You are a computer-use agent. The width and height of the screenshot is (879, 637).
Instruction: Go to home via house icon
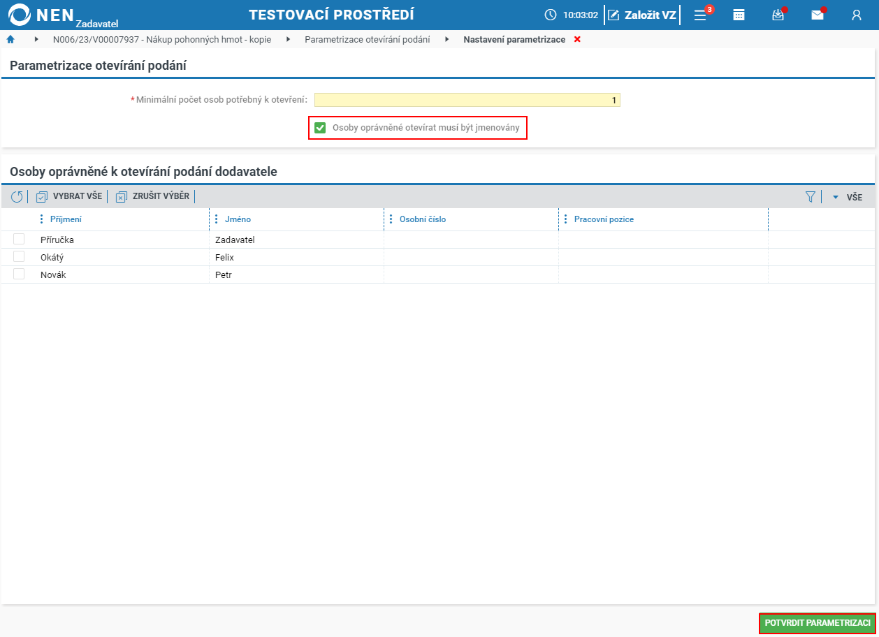tap(10, 40)
